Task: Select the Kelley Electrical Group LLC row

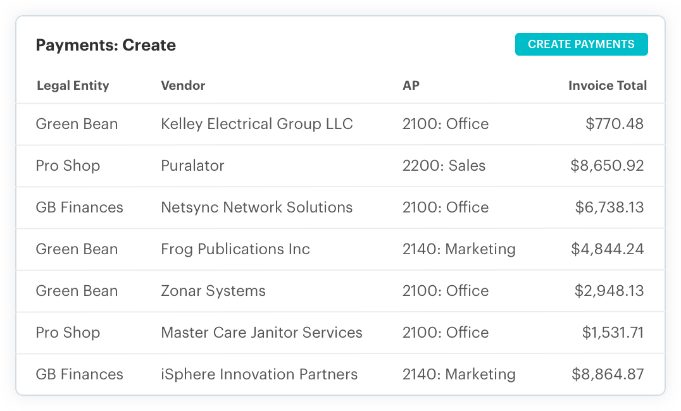Action: click(x=257, y=124)
